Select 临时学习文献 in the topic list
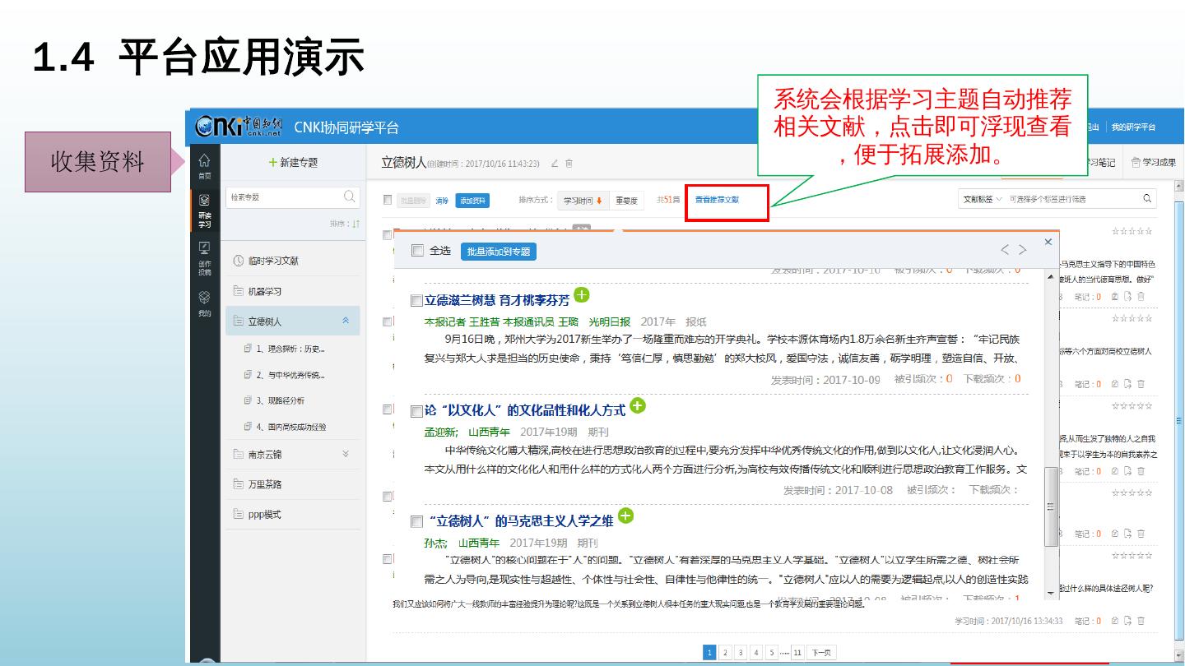Viewport: 1185px width, 666px height. coord(273,261)
